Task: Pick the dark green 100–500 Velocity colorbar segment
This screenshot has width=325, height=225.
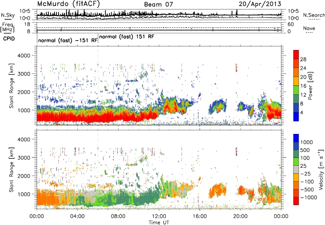Action: point(296,154)
